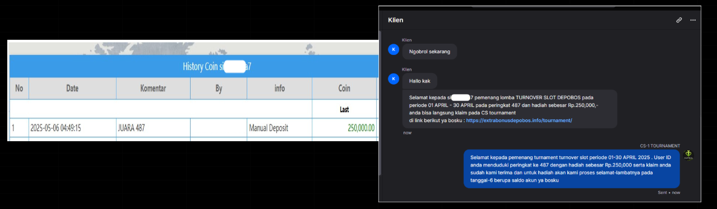Click the CS-1 TOURNAMENT agent avatar
The image size is (717, 209).
pyautogui.click(x=689, y=155)
